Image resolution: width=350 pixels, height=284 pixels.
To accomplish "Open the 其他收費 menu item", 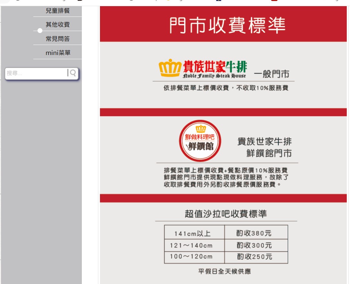I will (x=58, y=24).
